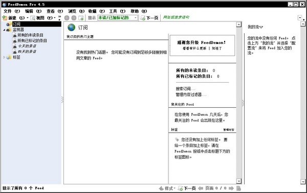
Task: Click the new tab icon with green plus
Action: click(x=81, y=18)
